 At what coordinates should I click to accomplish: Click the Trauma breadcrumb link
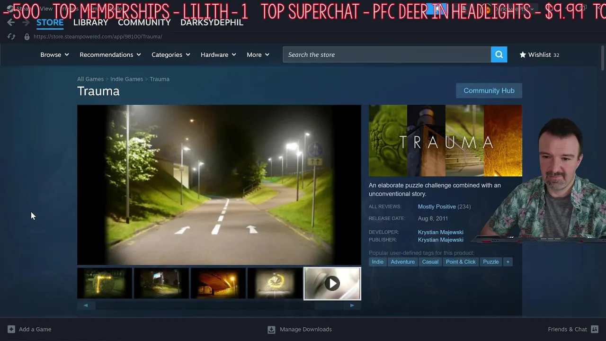(x=160, y=79)
